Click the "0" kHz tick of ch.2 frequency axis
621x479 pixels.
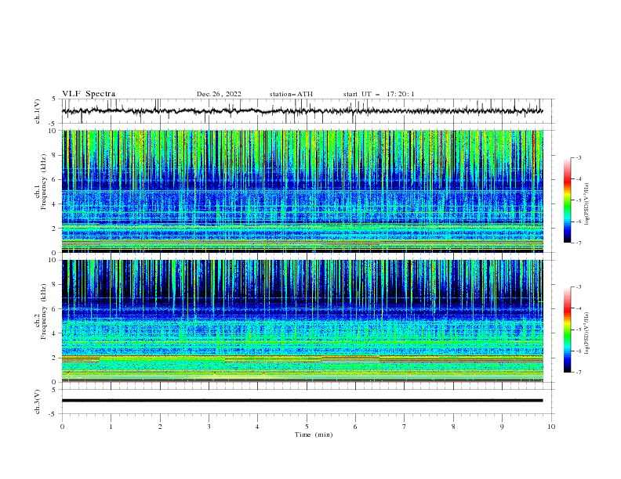54,382
